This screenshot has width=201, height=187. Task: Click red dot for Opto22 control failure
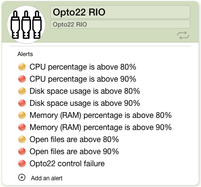(22, 163)
